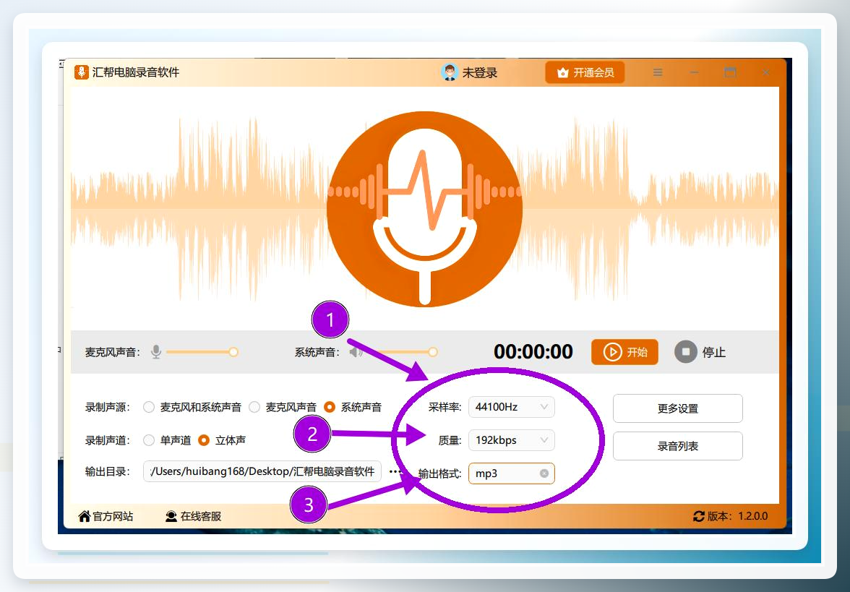Close the recorder window
The height and width of the screenshot is (592, 850).
pos(766,72)
